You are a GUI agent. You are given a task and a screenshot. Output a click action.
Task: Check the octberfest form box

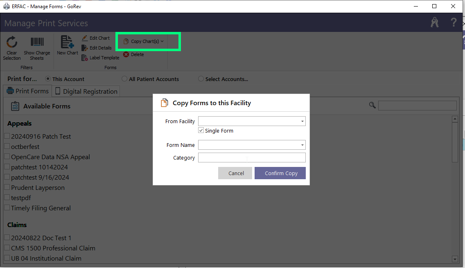7,146
